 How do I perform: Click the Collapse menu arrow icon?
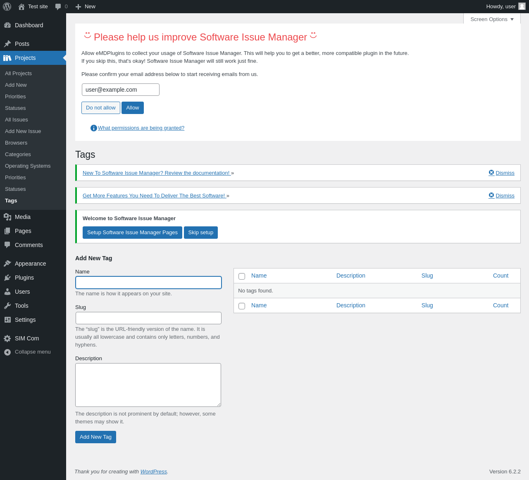[7, 352]
